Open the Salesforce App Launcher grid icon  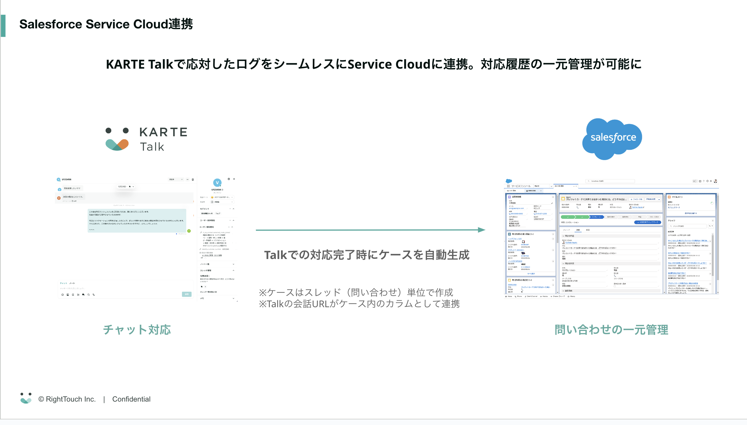coord(508,186)
